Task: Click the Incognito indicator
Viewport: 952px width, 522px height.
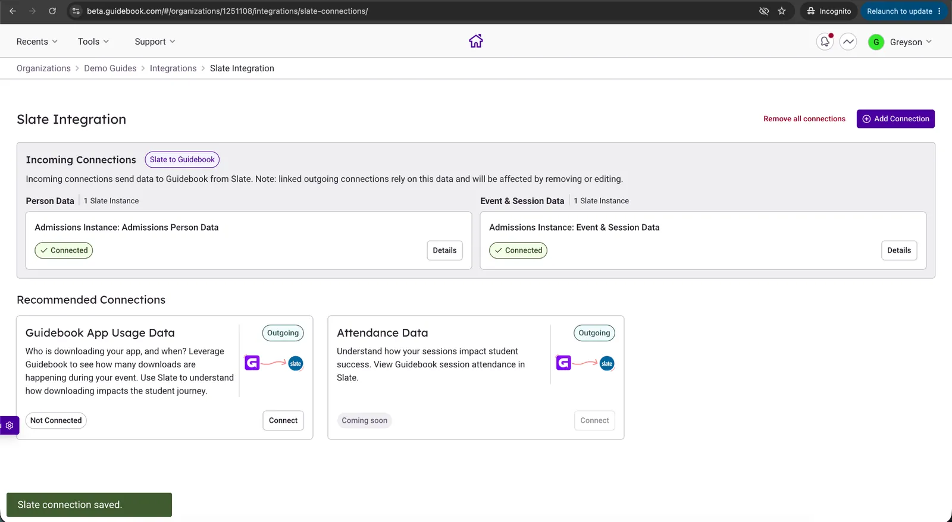Action: pos(828,11)
